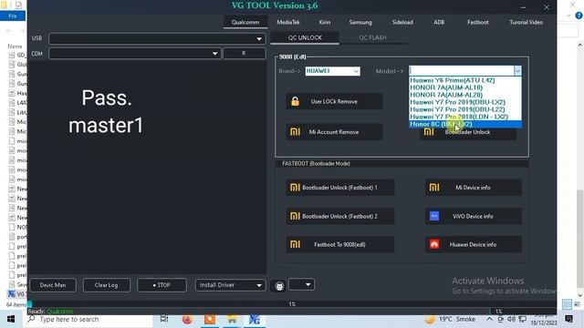Show hidden system tray icons

click(489, 319)
